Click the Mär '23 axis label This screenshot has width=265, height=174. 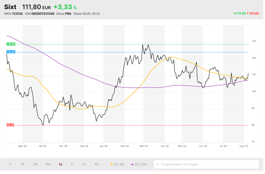[x=143, y=146]
